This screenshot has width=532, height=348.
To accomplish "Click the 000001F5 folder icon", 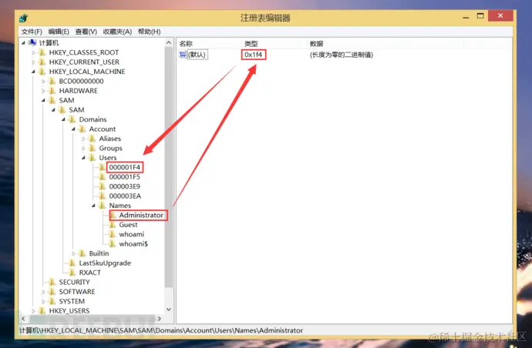I will click(102, 177).
